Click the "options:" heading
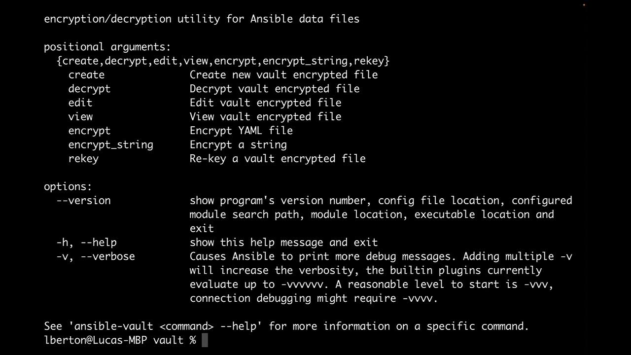 (68, 187)
